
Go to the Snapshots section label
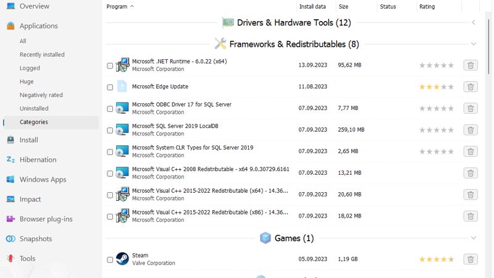[36, 239]
